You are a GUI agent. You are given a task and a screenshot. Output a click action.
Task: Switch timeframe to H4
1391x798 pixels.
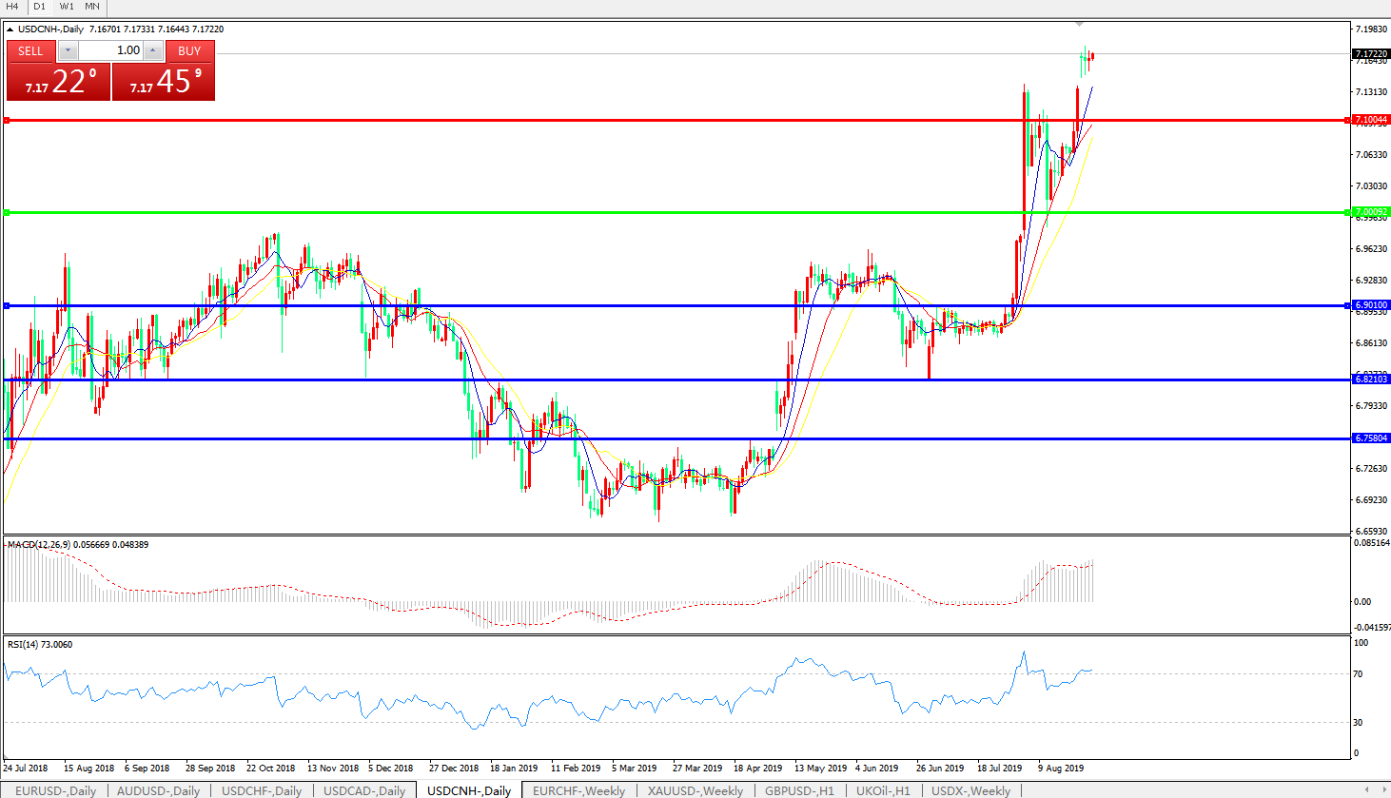tap(12, 7)
